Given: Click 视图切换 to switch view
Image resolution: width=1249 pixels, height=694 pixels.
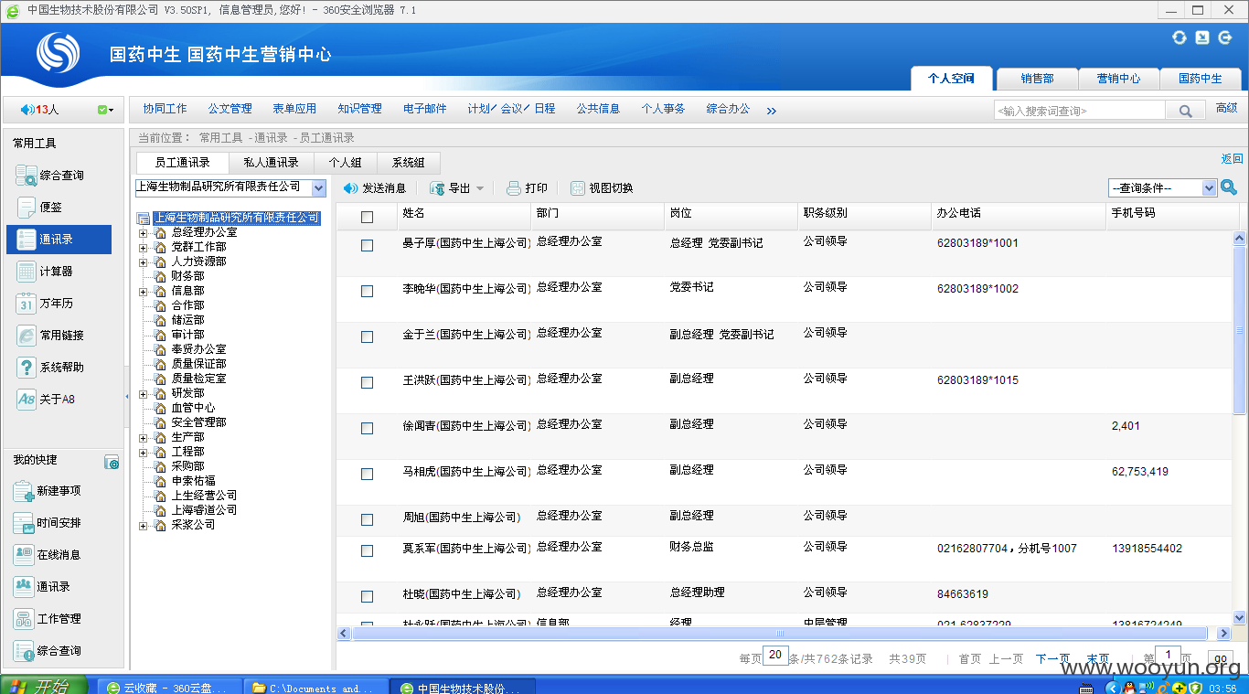Looking at the screenshot, I should pyautogui.click(x=602, y=188).
